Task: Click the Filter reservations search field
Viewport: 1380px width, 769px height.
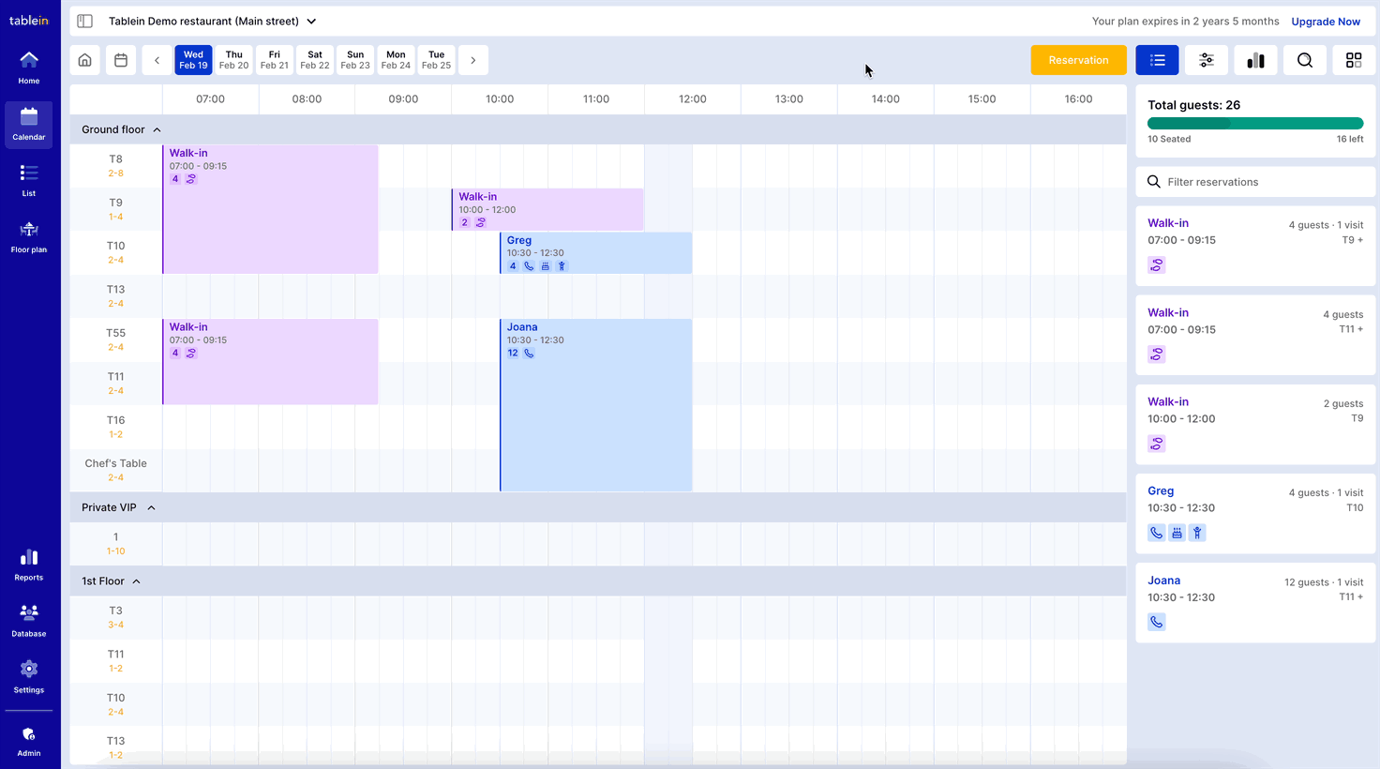Action: pos(1256,182)
